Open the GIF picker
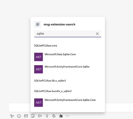 (x=26, y=116)
